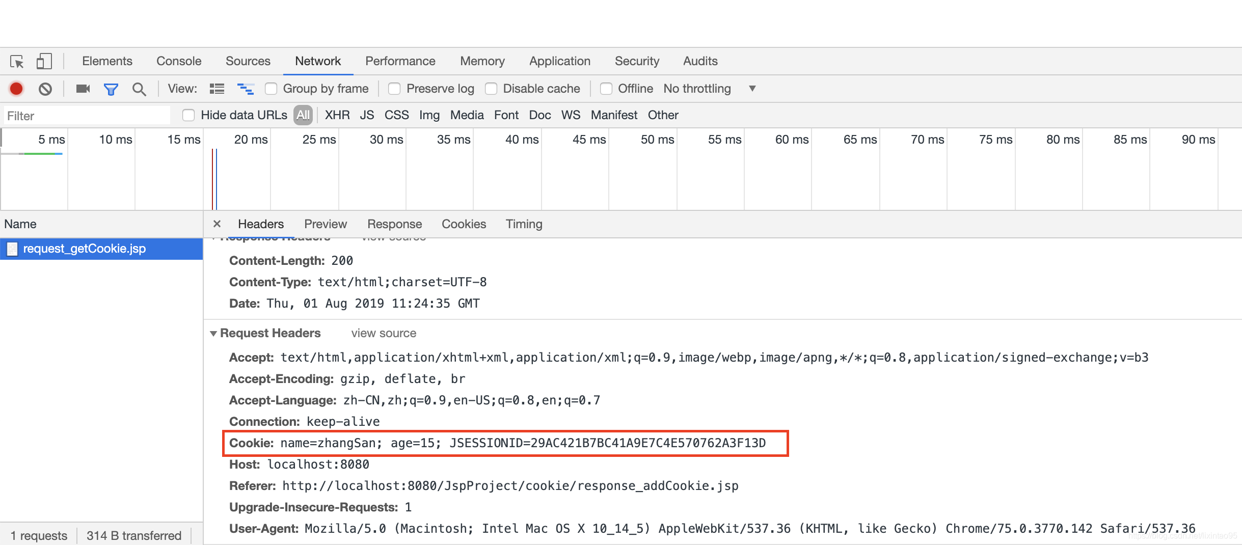This screenshot has height=545, width=1242.
Task: Open the Sources tab
Action: click(x=248, y=61)
